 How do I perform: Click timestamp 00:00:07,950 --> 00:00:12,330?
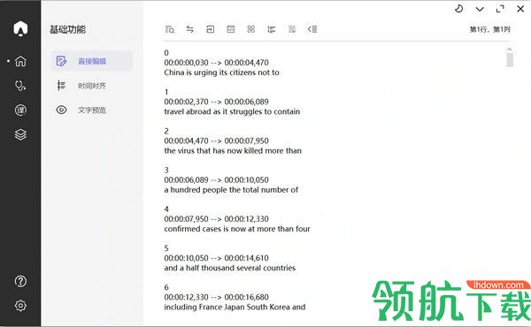[x=217, y=219]
